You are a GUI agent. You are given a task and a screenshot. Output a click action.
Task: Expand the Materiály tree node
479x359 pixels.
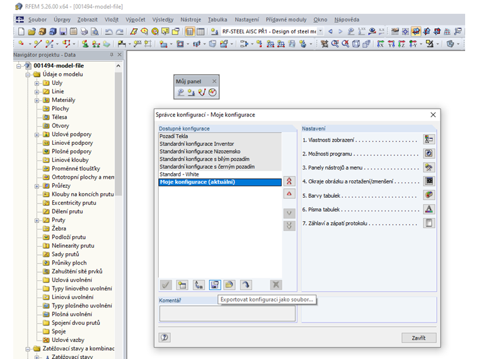[x=37, y=100]
